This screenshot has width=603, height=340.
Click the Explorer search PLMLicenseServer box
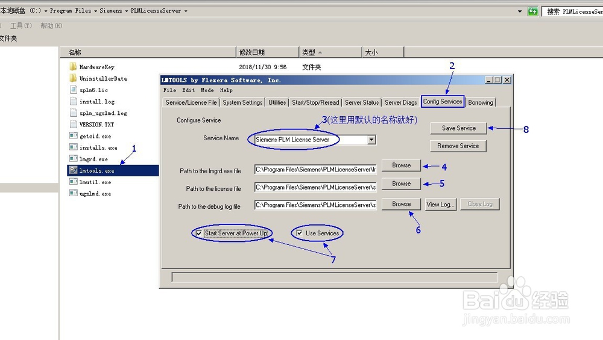(x=573, y=11)
